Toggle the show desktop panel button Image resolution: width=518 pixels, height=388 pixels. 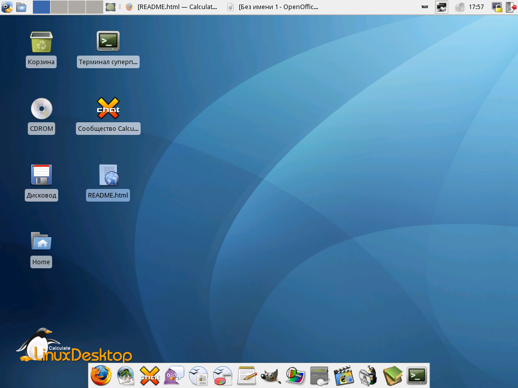coord(110,7)
